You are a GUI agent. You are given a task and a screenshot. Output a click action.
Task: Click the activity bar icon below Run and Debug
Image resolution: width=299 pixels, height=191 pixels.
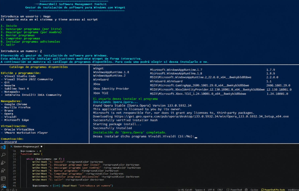click(x=3, y=171)
